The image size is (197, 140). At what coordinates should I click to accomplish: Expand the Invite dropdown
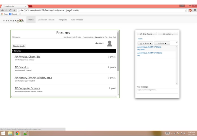coord(162,43)
